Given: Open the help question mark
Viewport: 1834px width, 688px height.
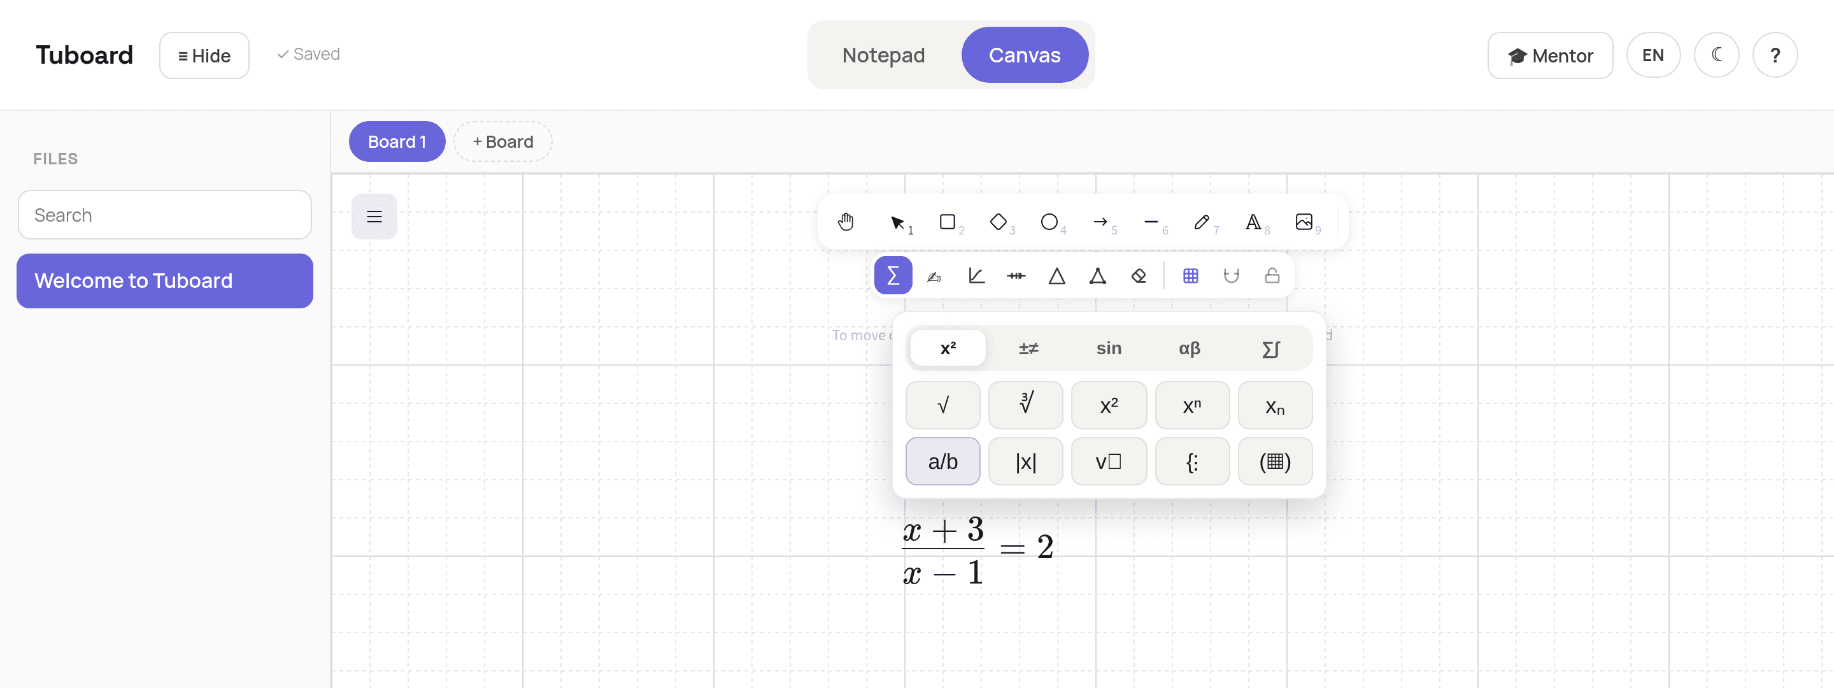Looking at the screenshot, I should click(x=1775, y=55).
